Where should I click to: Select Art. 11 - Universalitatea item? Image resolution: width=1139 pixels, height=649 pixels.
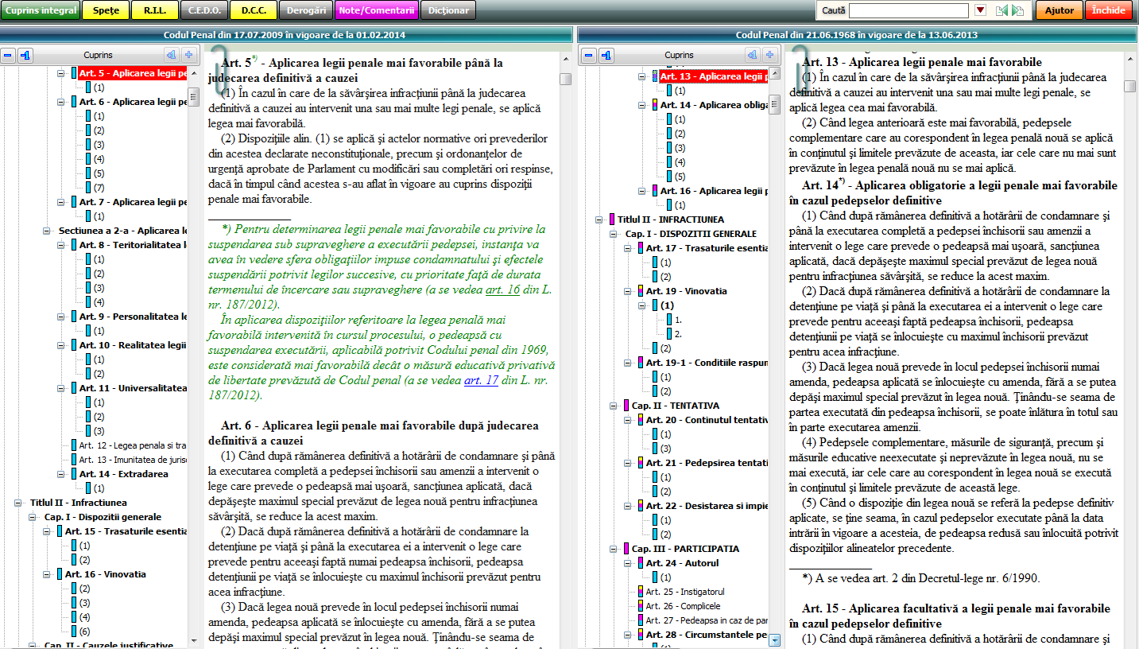pos(133,388)
